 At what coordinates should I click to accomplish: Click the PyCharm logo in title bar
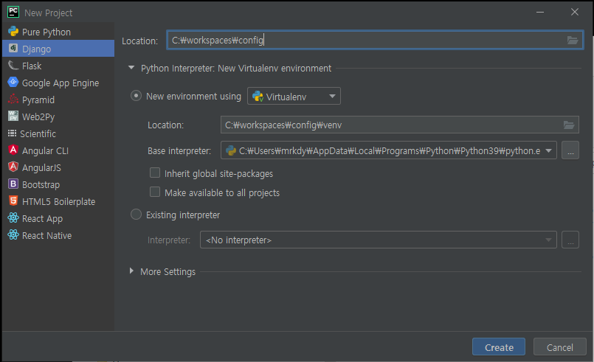[13, 12]
